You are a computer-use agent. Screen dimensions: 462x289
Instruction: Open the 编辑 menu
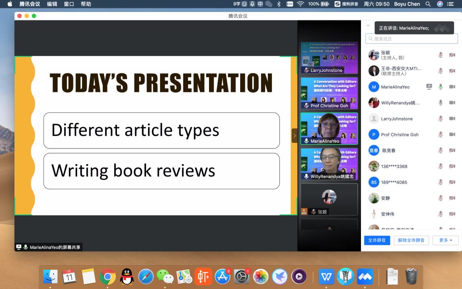click(52, 4)
